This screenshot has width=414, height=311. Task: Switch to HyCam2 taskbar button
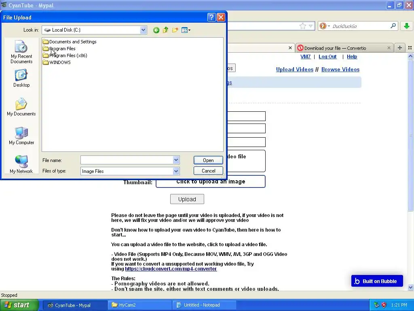click(x=139, y=305)
